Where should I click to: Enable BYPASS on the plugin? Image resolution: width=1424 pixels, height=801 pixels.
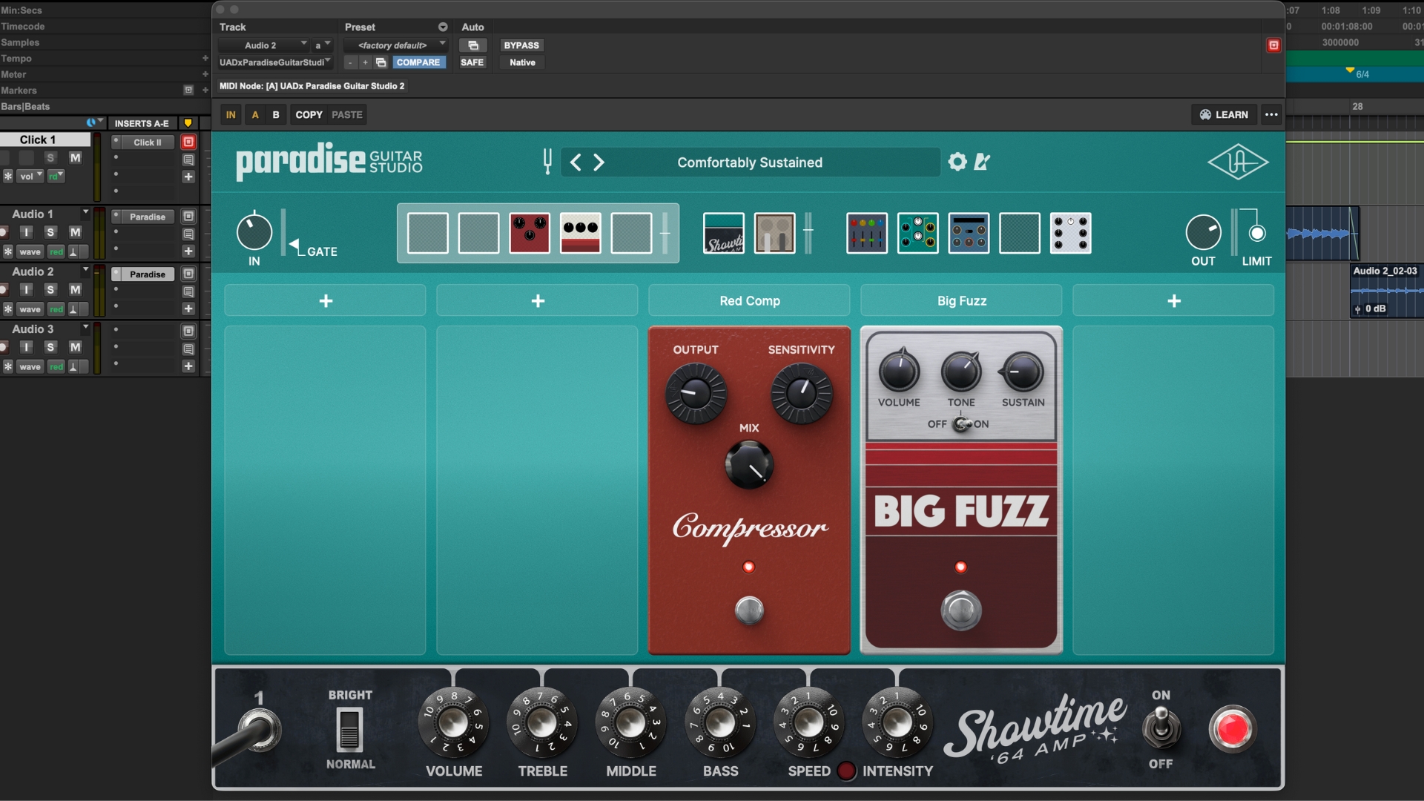click(x=521, y=45)
